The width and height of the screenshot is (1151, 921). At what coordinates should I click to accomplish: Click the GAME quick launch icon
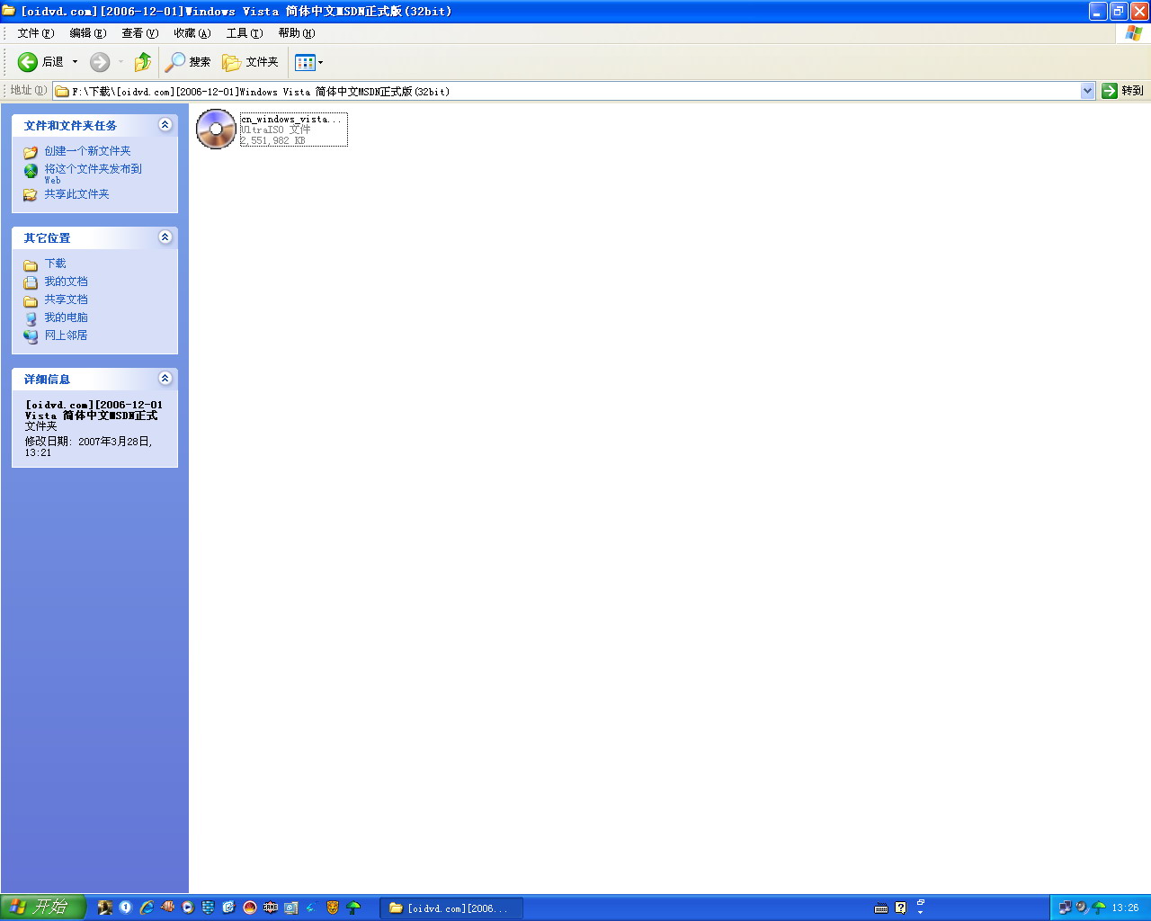(271, 908)
